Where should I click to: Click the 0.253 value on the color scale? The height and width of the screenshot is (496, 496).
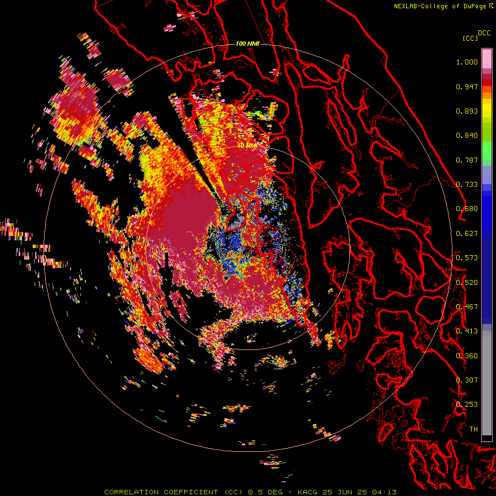tap(467, 405)
